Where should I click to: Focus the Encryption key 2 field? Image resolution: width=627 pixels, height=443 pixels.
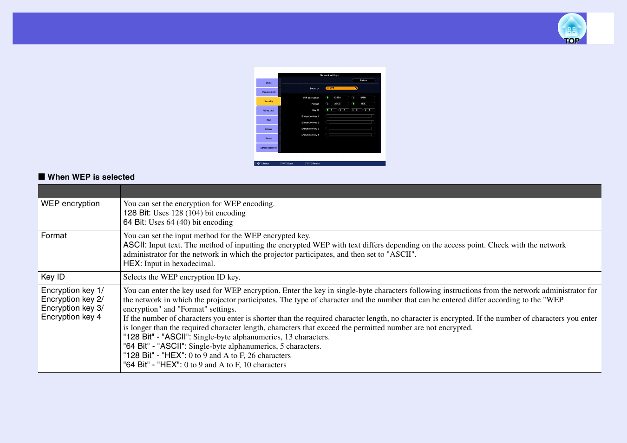[x=350, y=122]
